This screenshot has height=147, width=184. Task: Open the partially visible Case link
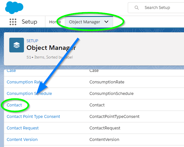[11, 71]
